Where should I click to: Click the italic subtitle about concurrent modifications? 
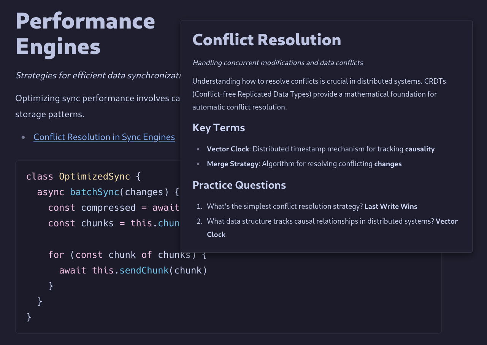click(x=278, y=63)
